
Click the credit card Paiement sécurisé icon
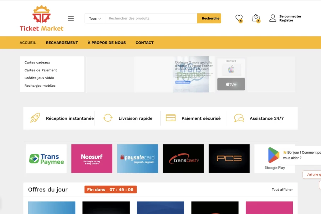[x=170, y=118]
